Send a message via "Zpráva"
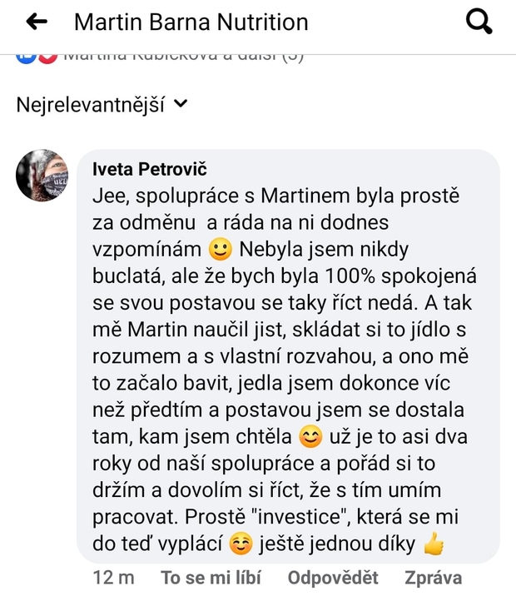This screenshot has width=516, height=606. pyautogui.click(x=433, y=578)
